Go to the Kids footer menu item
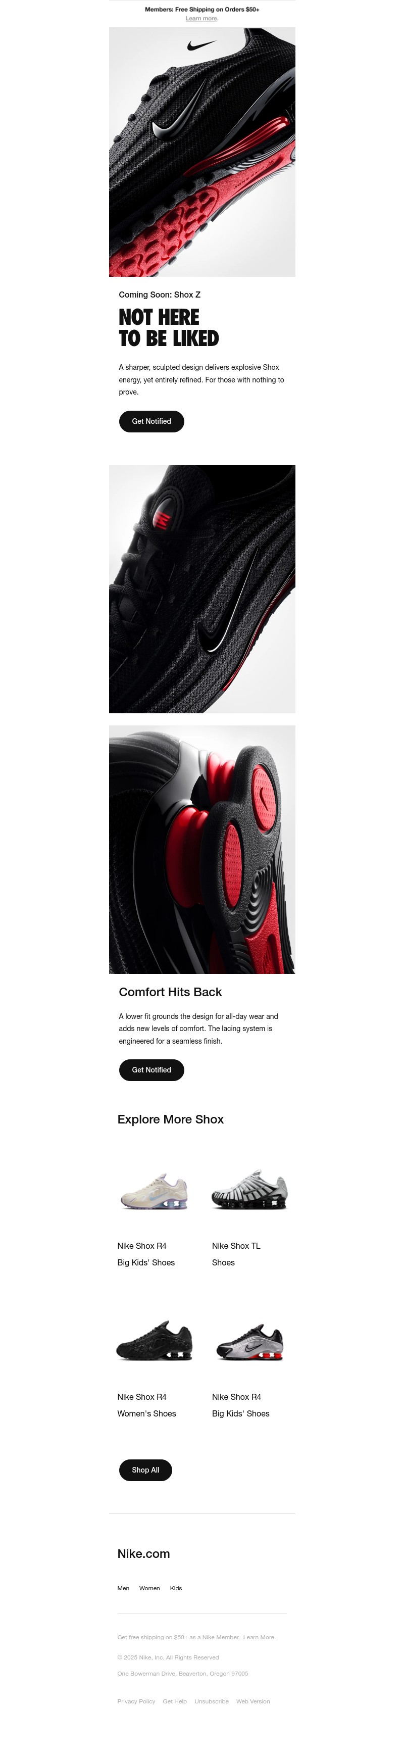The image size is (404, 1762). (176, 1588)
